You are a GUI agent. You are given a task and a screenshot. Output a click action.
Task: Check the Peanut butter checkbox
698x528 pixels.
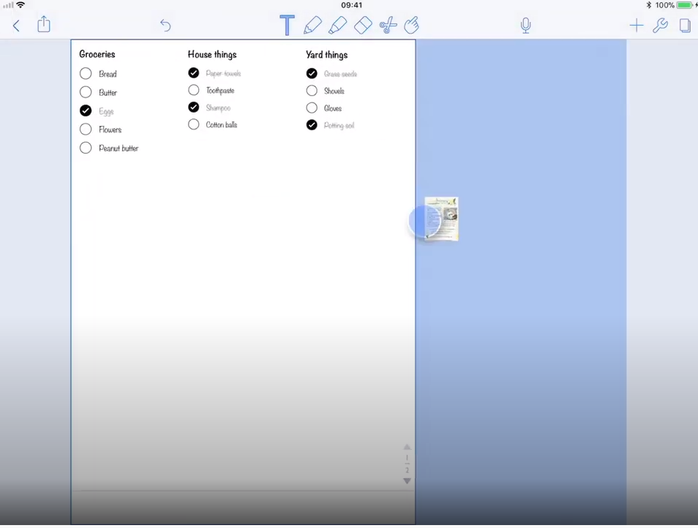coord(86,148)
